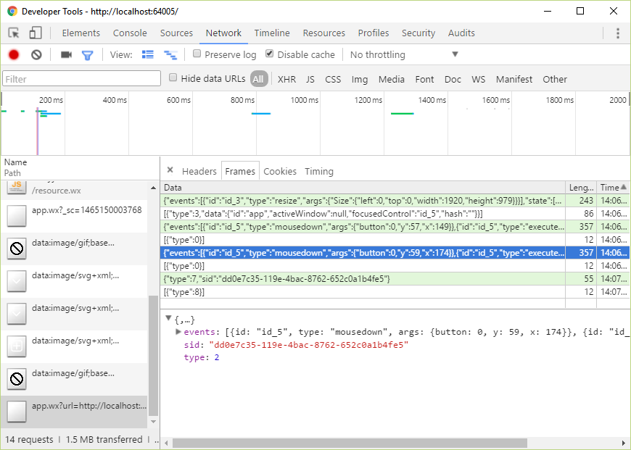Screen dimensions: 631x450
Task: Open the Console panel tab
Action: 130,33
